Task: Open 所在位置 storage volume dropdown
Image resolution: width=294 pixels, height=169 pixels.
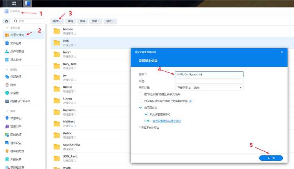Action: (209, 88)
